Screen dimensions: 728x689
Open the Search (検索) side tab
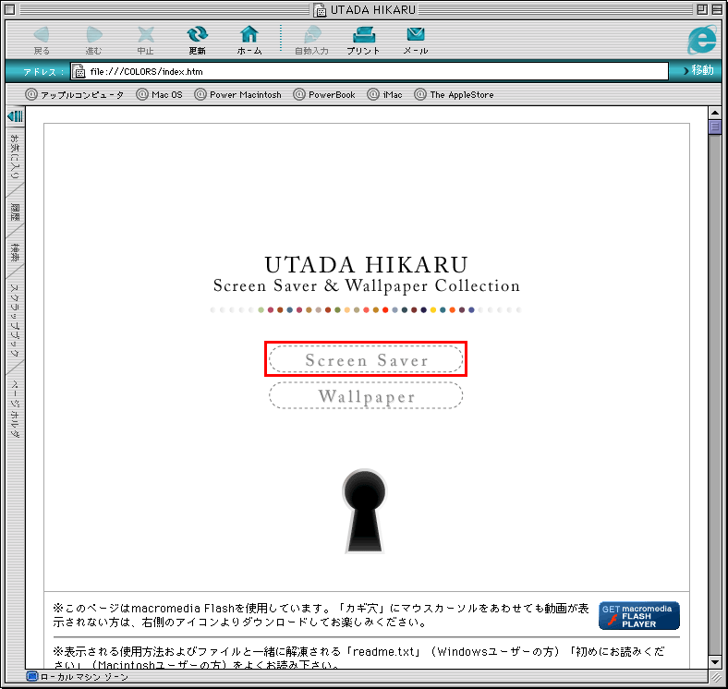click(16, 252)
